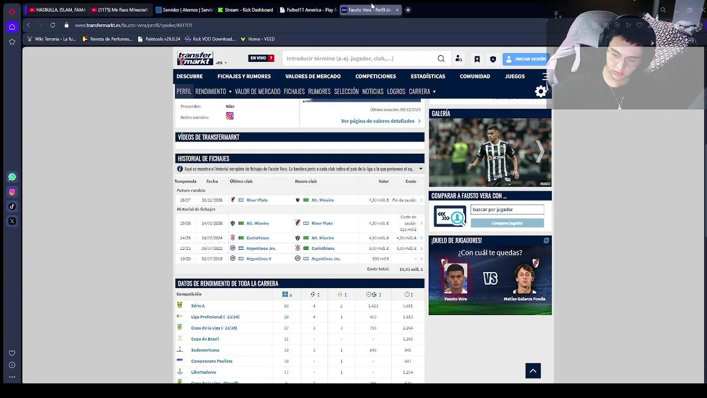707x398 pixels.
Task: Expand the 22/23 Argentinos Jrs. transfer chevron
Action: click(x=421, y=249)
